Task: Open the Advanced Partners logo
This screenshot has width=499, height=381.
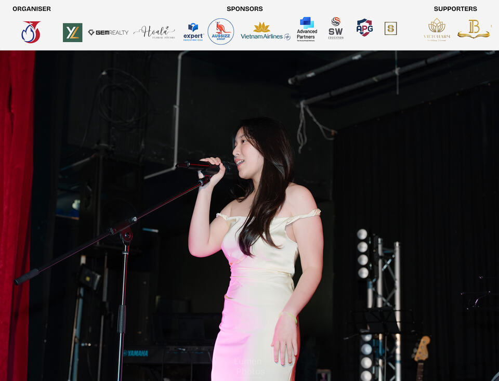Action: pos(307,29)
